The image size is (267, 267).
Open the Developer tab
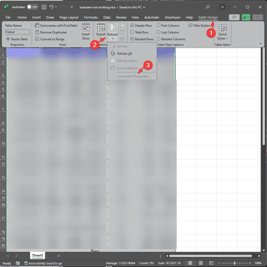point(173,17)
